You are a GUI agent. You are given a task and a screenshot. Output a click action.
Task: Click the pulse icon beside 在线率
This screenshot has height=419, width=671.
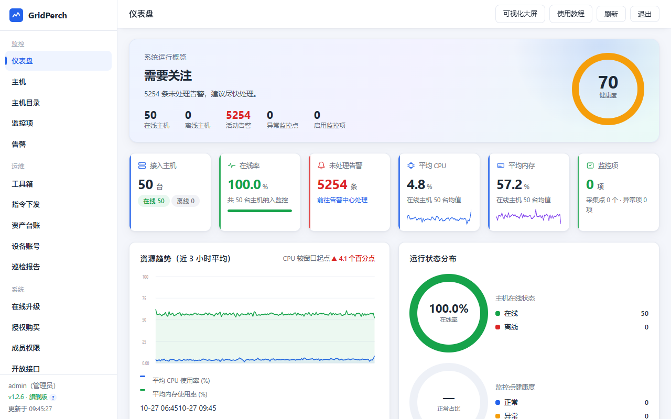[x=232, y=166]
